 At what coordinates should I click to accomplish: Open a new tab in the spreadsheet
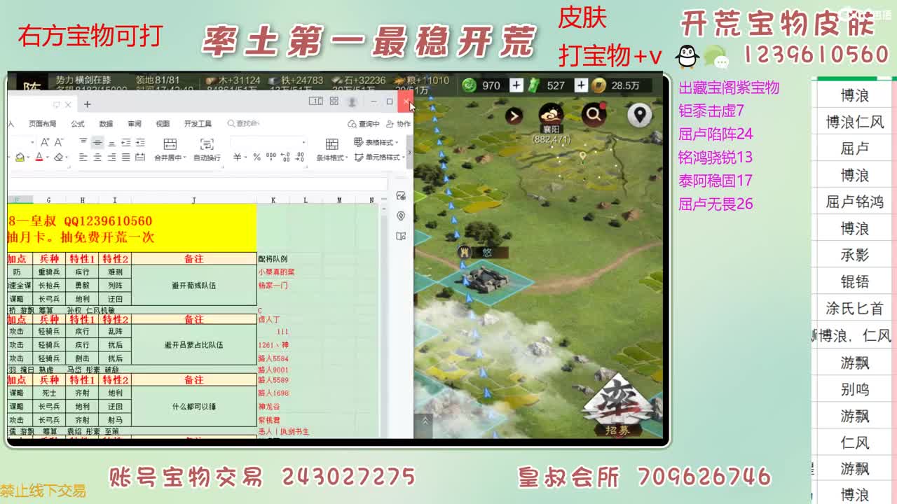click(x=88, y=104)
